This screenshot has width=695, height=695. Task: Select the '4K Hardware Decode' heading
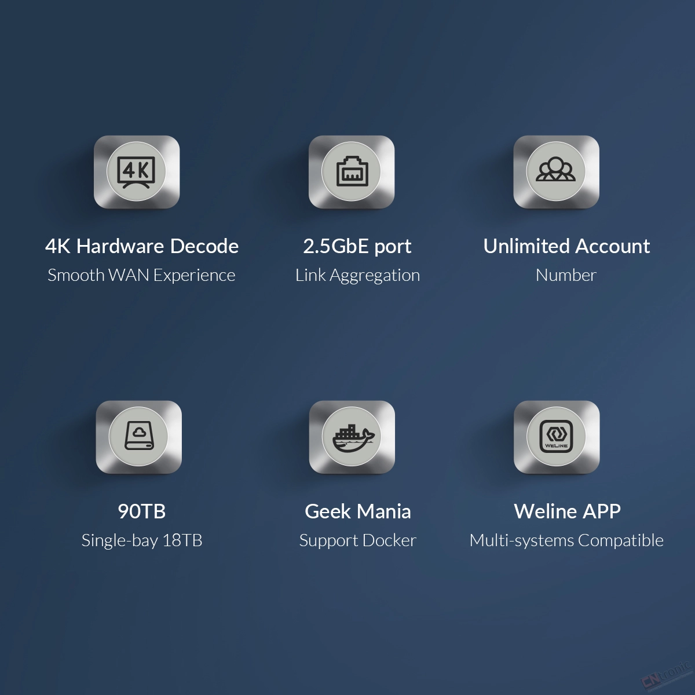pyautogui.click(x=142, y=246)
